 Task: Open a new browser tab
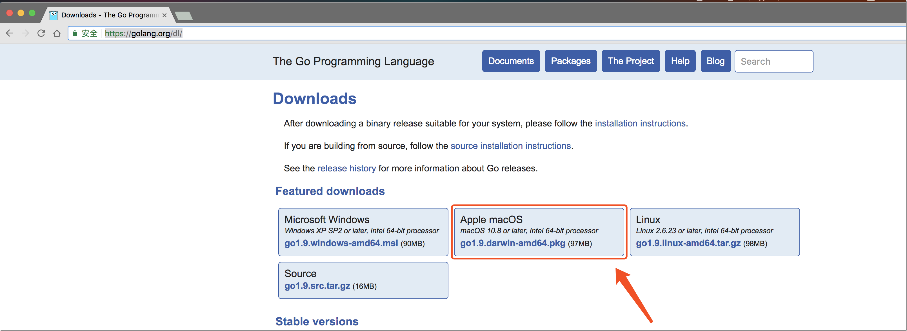click(183, 15)
